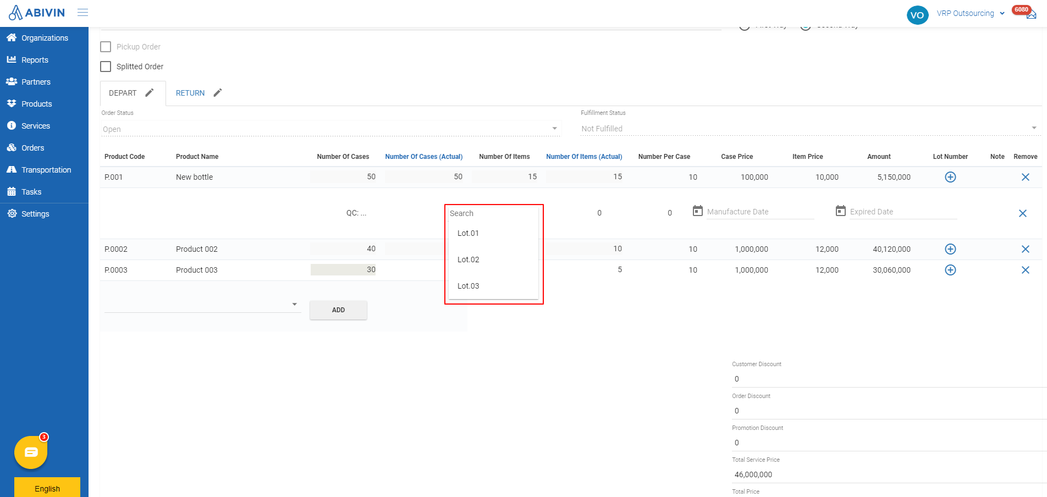Click the pencil icon on DEPART tab
This screenshot has width=1047, height=497.
150,92
